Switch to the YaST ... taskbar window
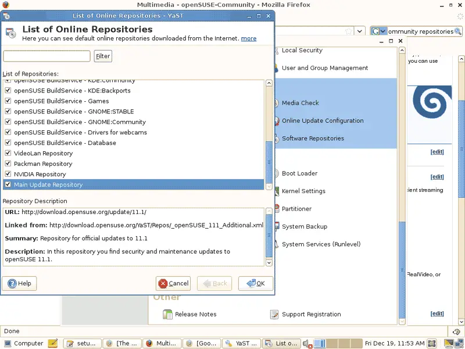Viewport: 465px width, 349px height. click(242, 343)
